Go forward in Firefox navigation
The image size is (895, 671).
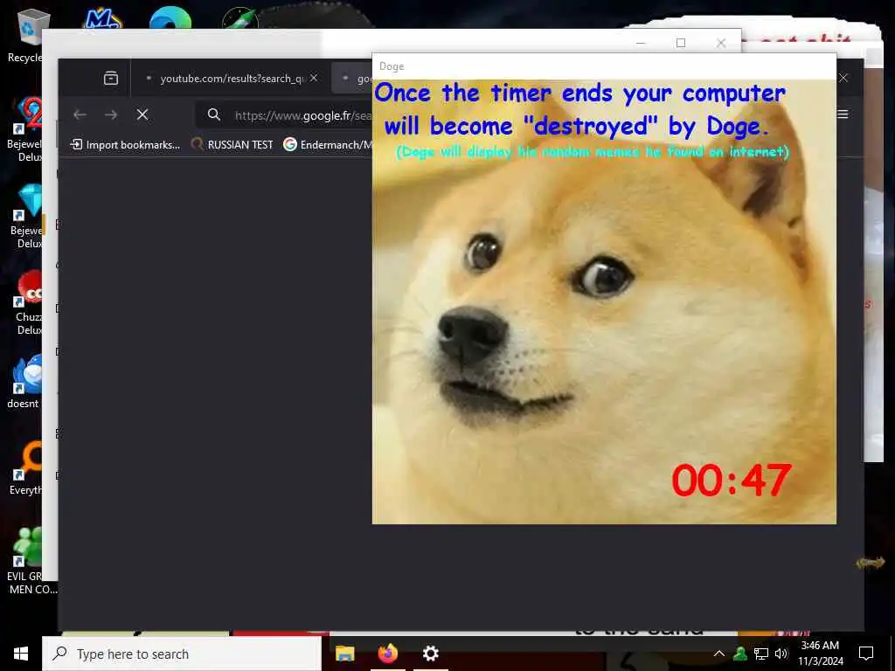[x=111, y=114]
